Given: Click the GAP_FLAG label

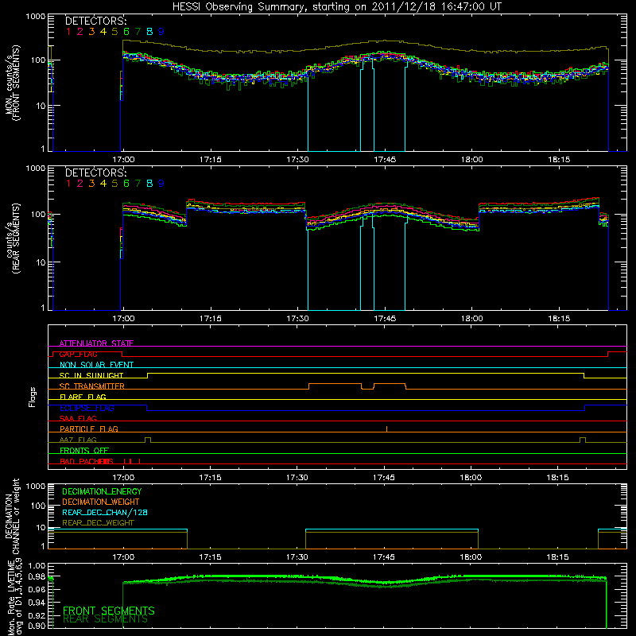Looking at the screenshot, I should click(78, 354).
